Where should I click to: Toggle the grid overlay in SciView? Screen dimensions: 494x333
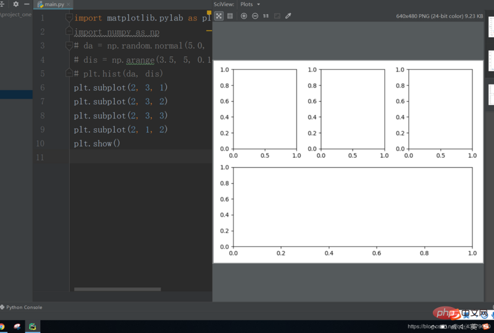[230, 16]
